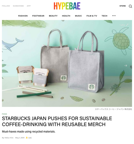
Task: Click the HYPEBAE rainbow logo
Action: 67,6
